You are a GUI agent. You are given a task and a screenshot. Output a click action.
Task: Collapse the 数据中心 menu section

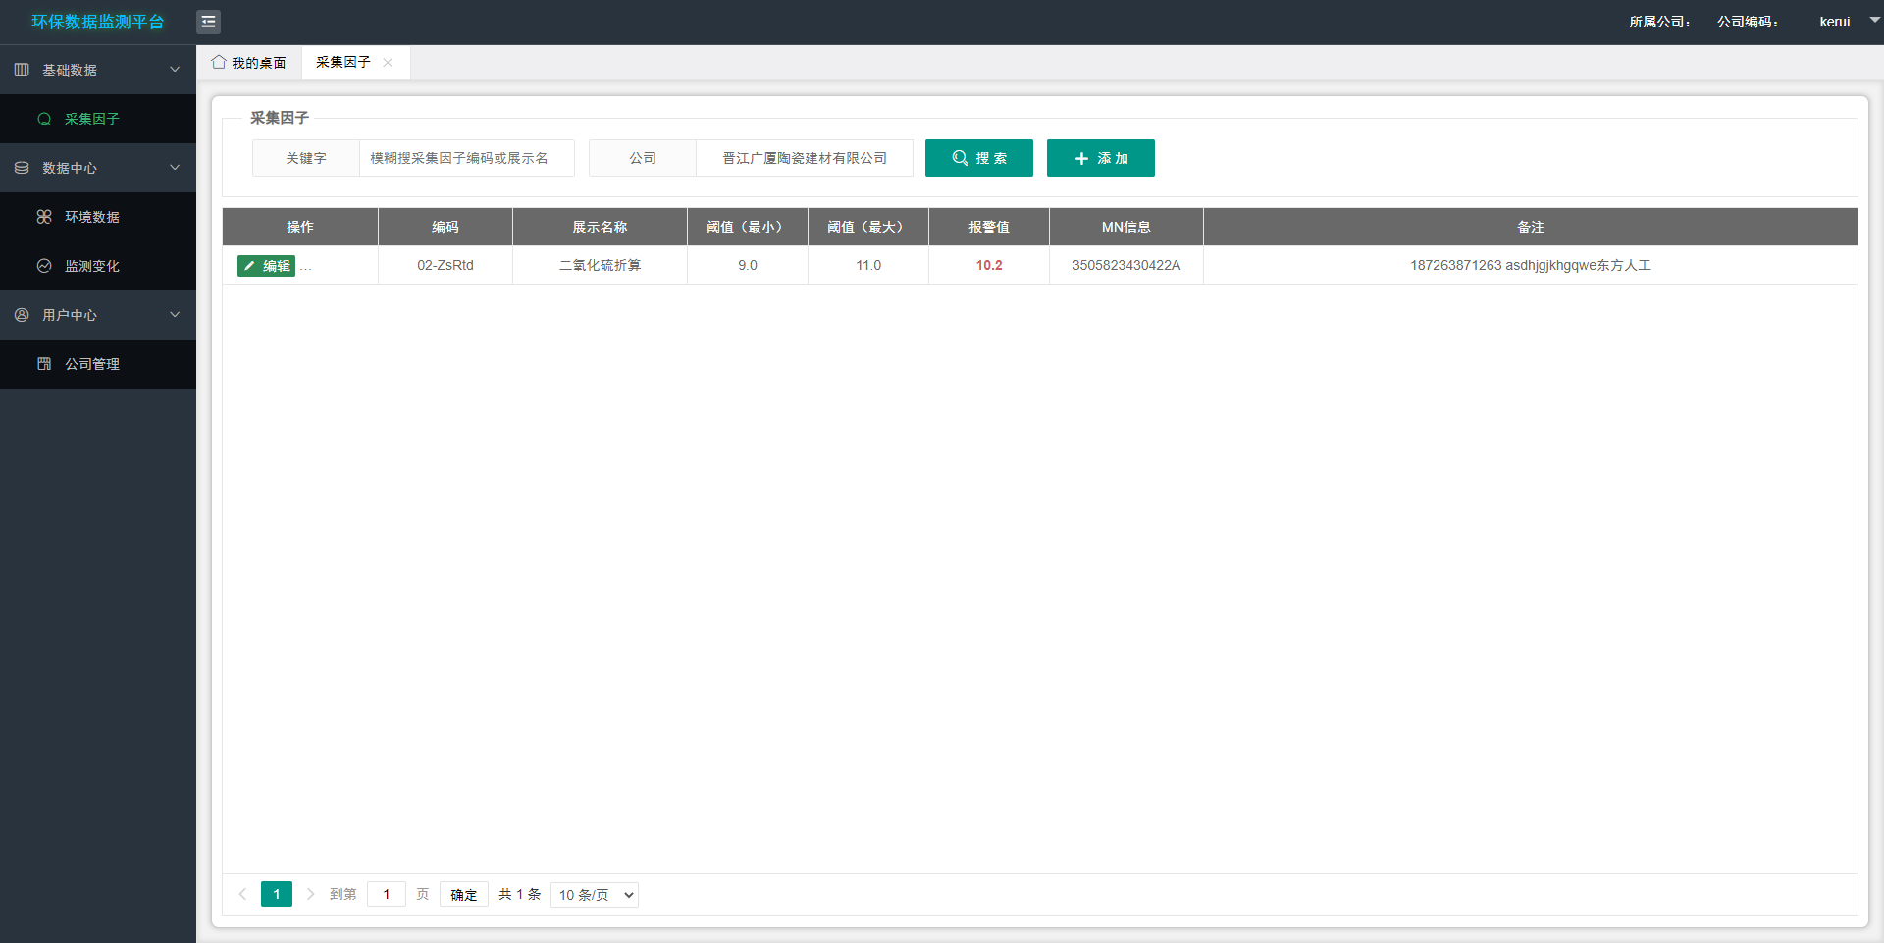pyautogui.click(x=175, y=168)
